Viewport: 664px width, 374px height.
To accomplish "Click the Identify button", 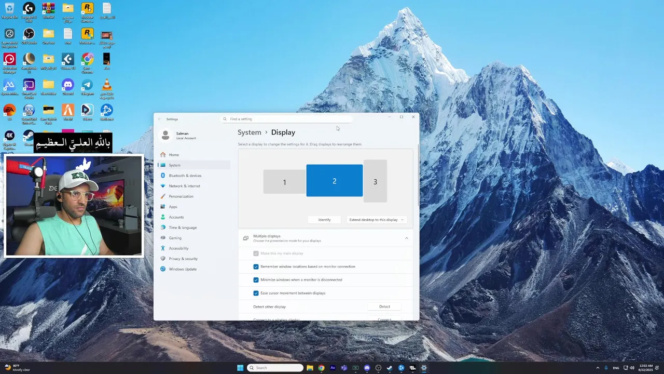I will (324, 220).
